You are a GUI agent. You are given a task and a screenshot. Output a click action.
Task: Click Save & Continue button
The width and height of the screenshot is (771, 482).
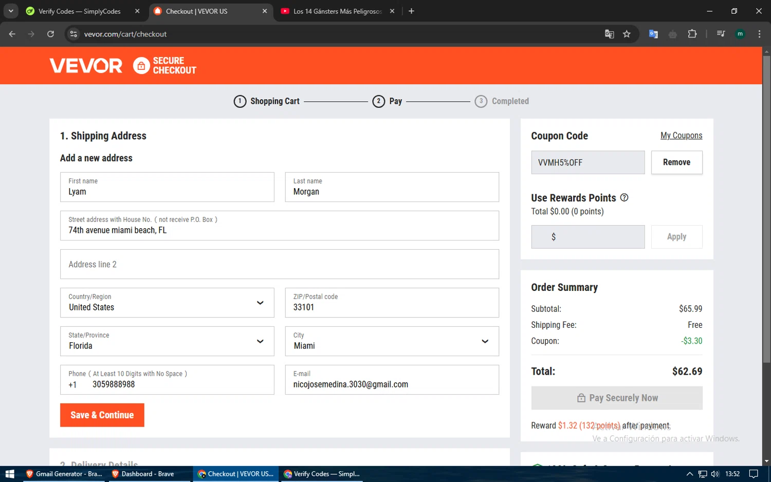point(102,415)
